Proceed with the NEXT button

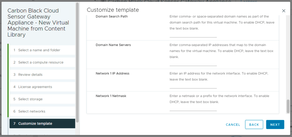(275, 124)
